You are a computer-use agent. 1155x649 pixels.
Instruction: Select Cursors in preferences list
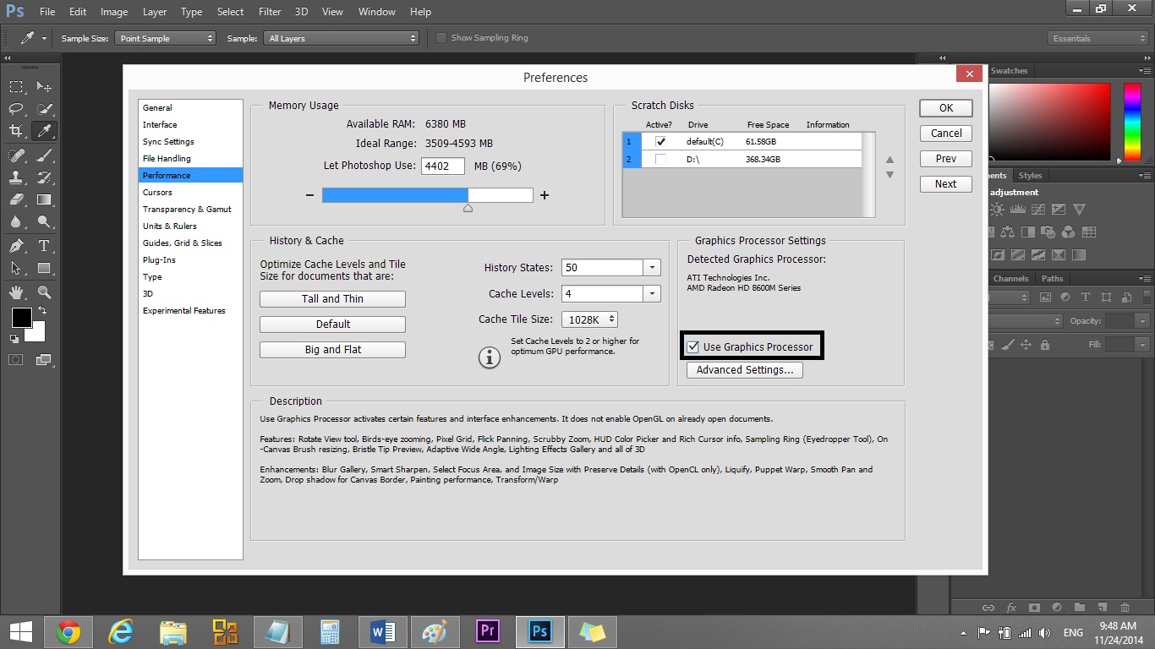point(157,193)
